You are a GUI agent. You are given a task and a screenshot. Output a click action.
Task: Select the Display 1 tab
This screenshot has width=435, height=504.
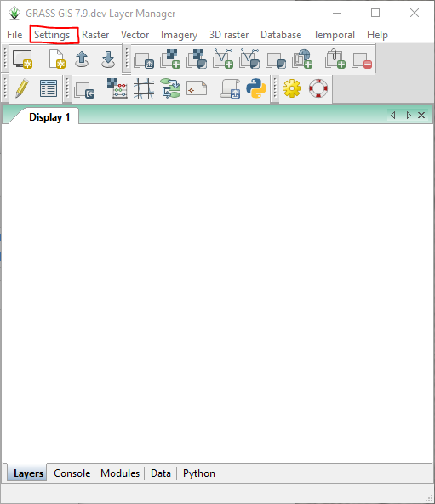point(49,117)
